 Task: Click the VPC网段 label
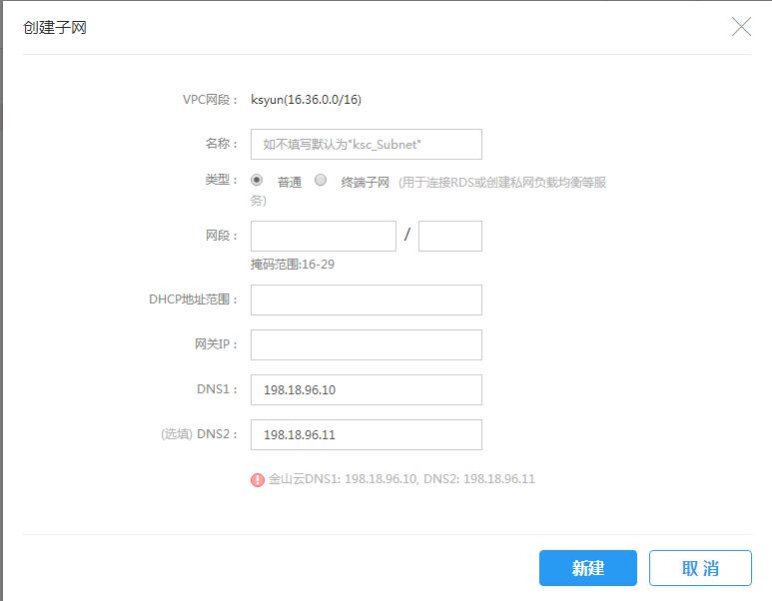pos(211,100)
